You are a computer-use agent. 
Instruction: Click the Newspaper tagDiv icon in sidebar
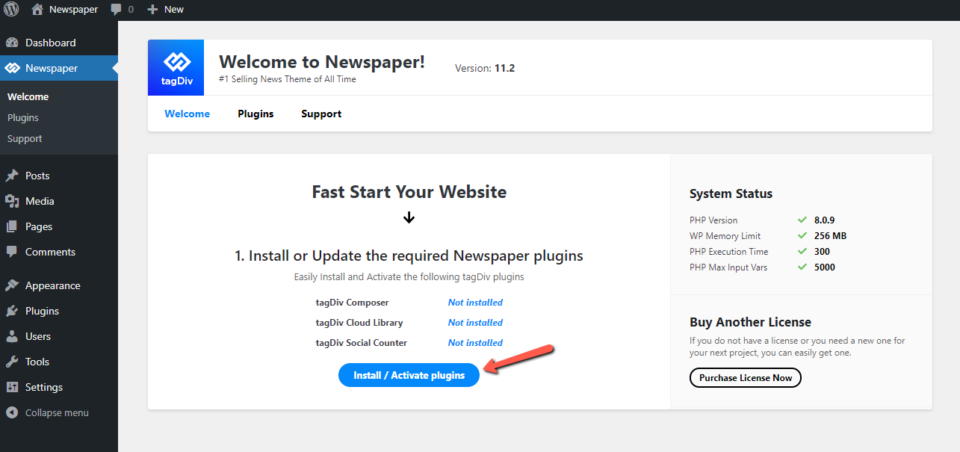(12, 68)
